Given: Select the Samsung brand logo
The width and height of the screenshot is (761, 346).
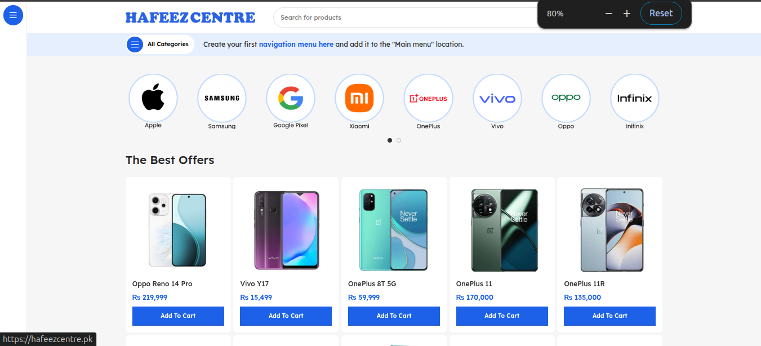Looking at the screenshot, I should click(x=222, y=98).
